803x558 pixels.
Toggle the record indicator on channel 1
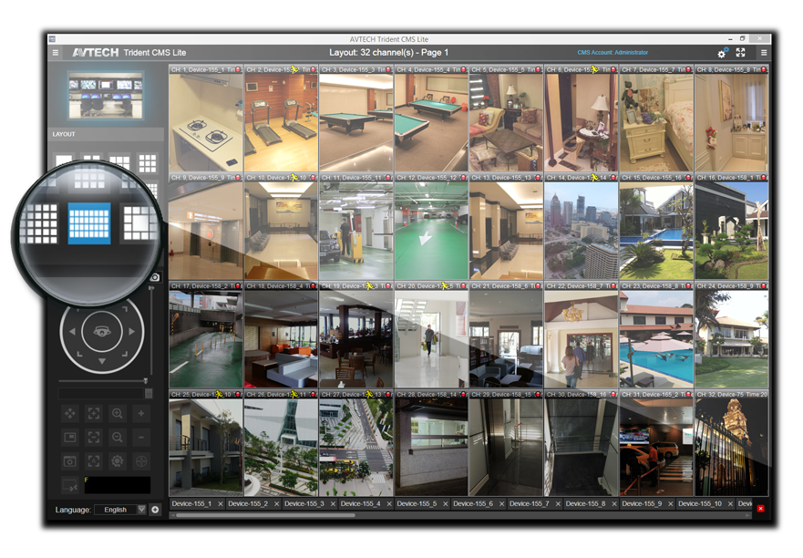(x=239, y=69)
